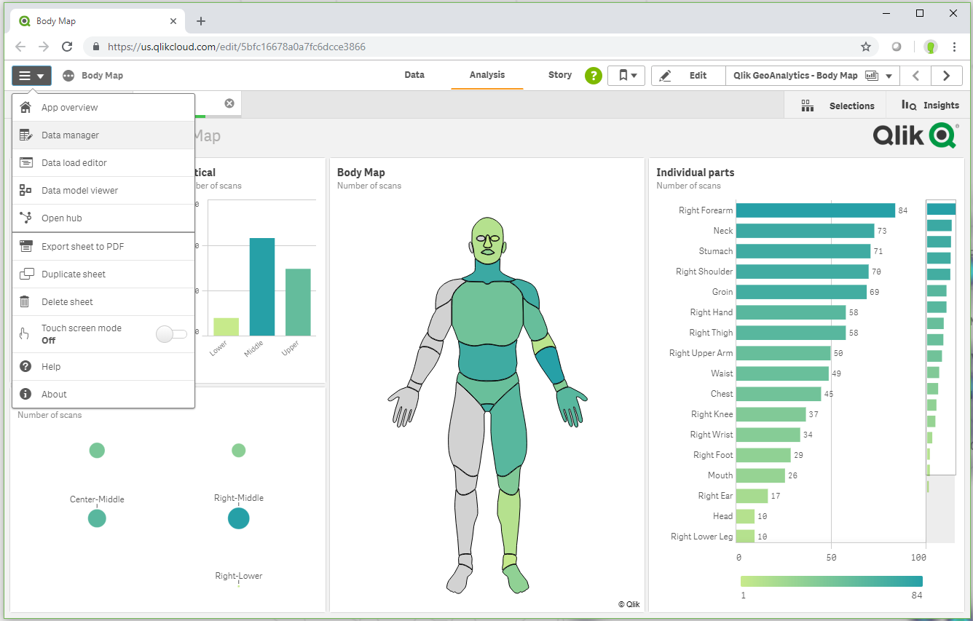
Task: Toggle Touch screen mode on
Action: (171, 333)
